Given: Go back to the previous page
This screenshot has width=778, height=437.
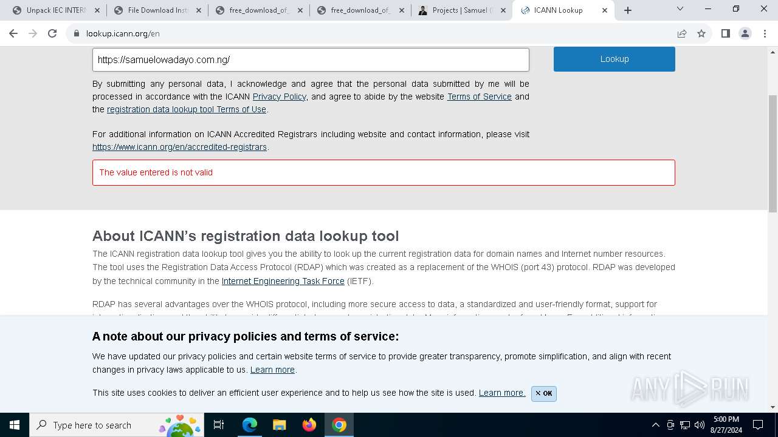Looking at the screenshot, I should pos(13,33).
